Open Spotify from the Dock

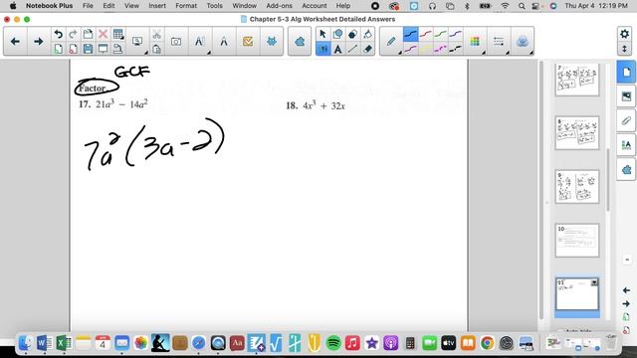(333, 343)
